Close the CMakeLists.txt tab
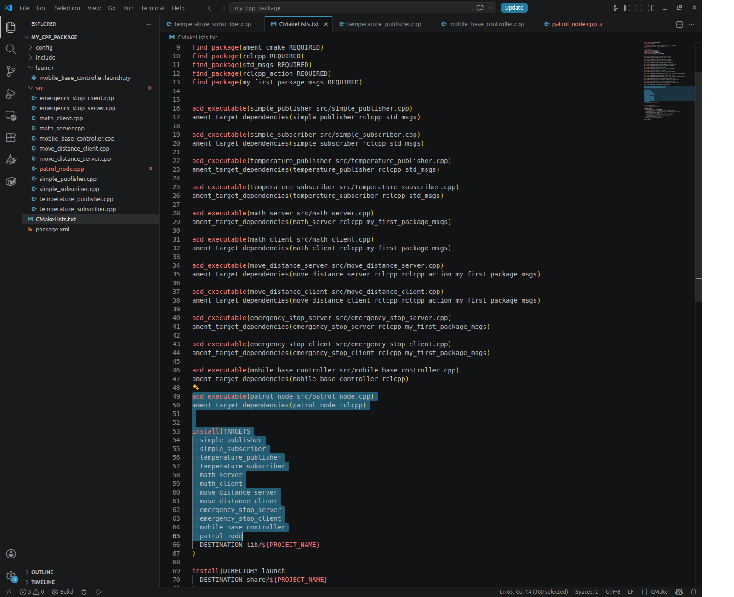 326,24
